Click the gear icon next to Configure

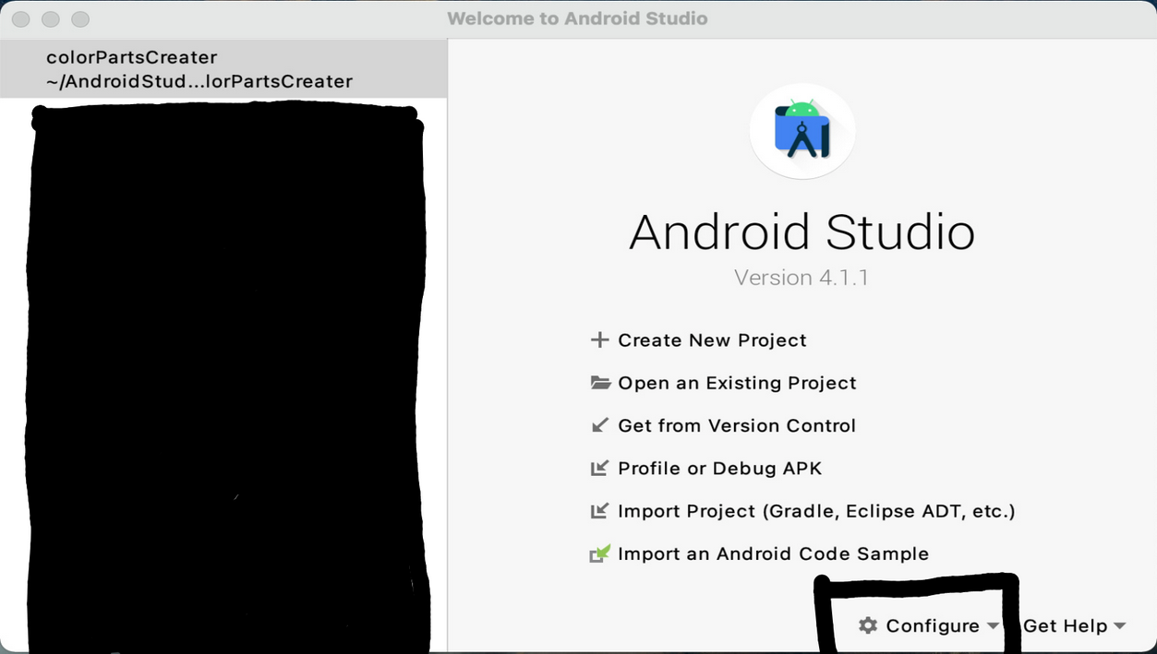point(867,625)
